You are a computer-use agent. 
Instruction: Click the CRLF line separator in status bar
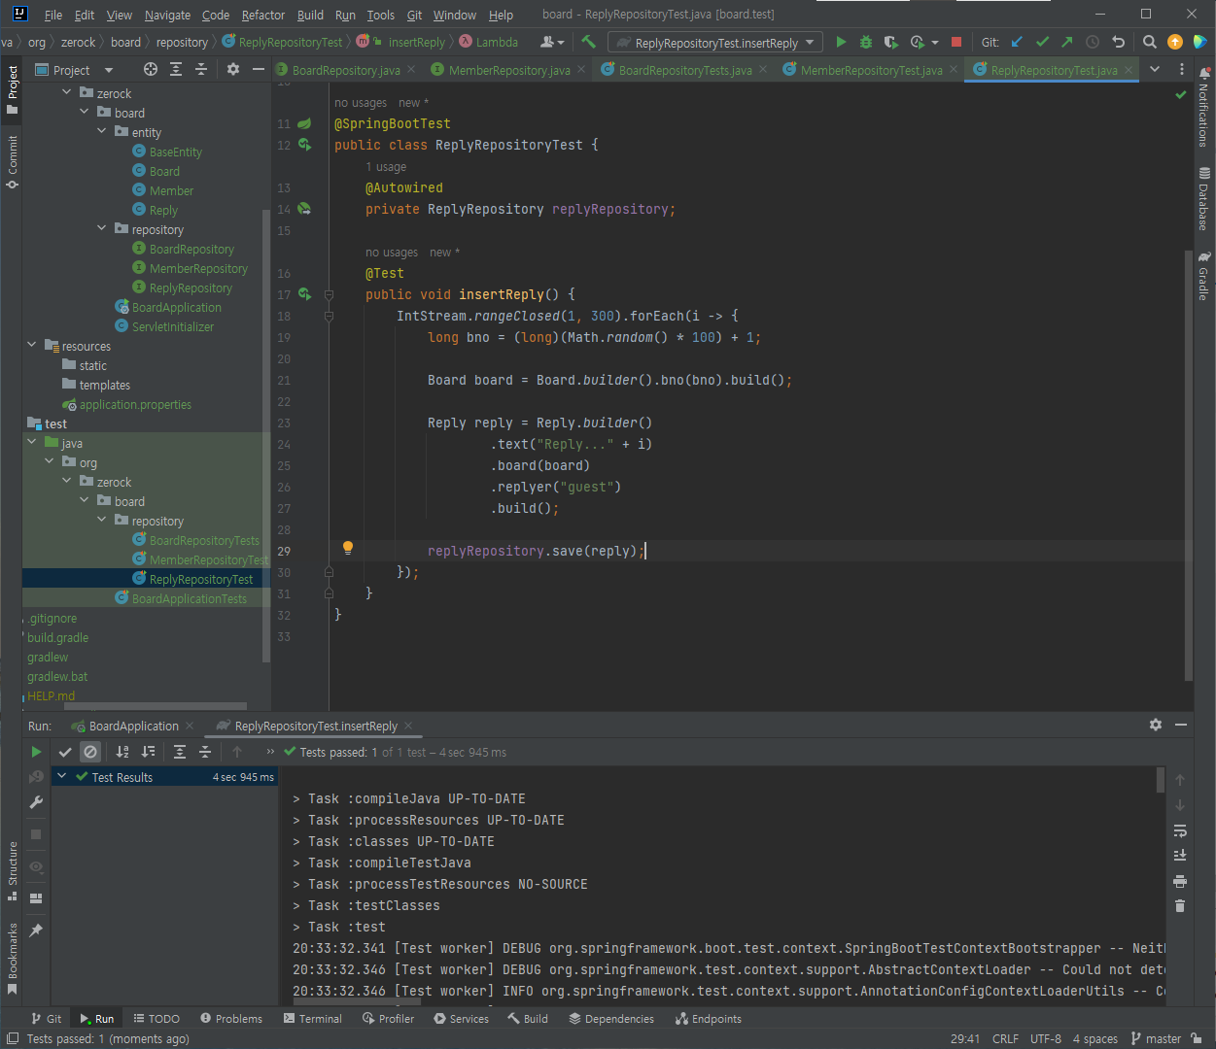[1005, 1038]
